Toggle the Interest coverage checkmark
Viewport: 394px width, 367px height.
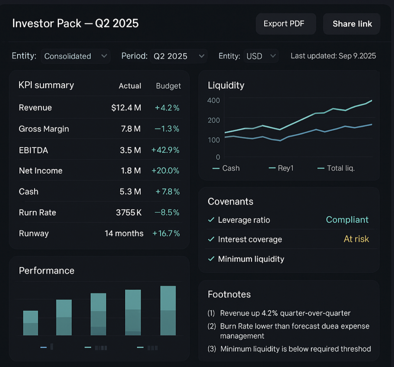tap(211, 239)
